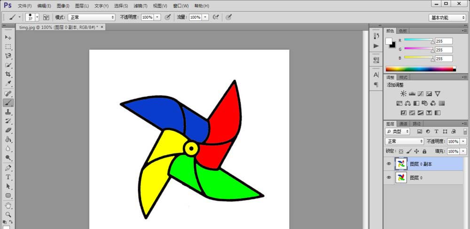The height and width of the screenshot is (229, 470).
Task: Click the color spectrum ramp bar
Action: point(420,69)
